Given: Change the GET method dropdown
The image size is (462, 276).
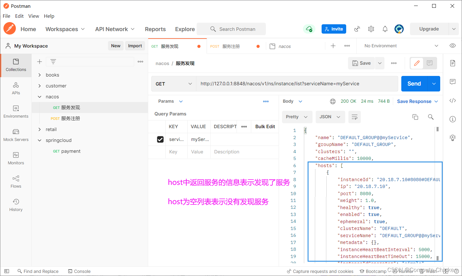Looking at the screenshot, I should point(174,84).
